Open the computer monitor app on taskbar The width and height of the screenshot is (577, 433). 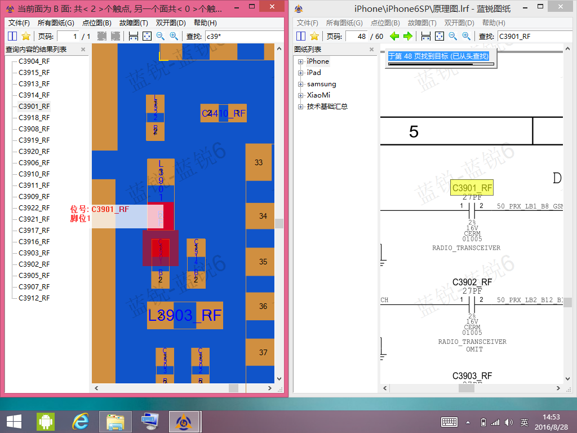(x=150, y=422)
